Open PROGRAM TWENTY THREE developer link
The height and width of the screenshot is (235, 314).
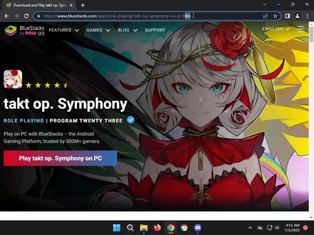(x=86, y=121)
